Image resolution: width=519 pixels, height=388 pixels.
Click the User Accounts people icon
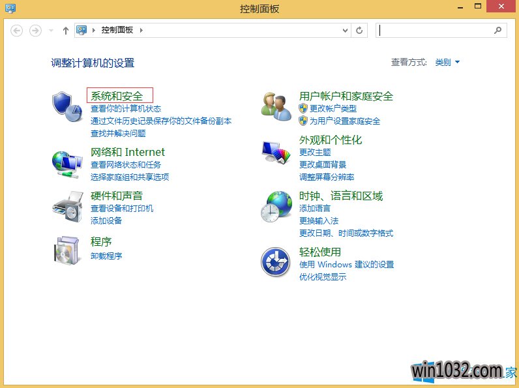pyautogui.click(x=276, y=106)
